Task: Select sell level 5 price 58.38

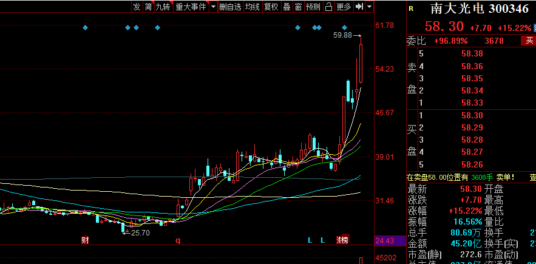Action: (x=472, y=53)
